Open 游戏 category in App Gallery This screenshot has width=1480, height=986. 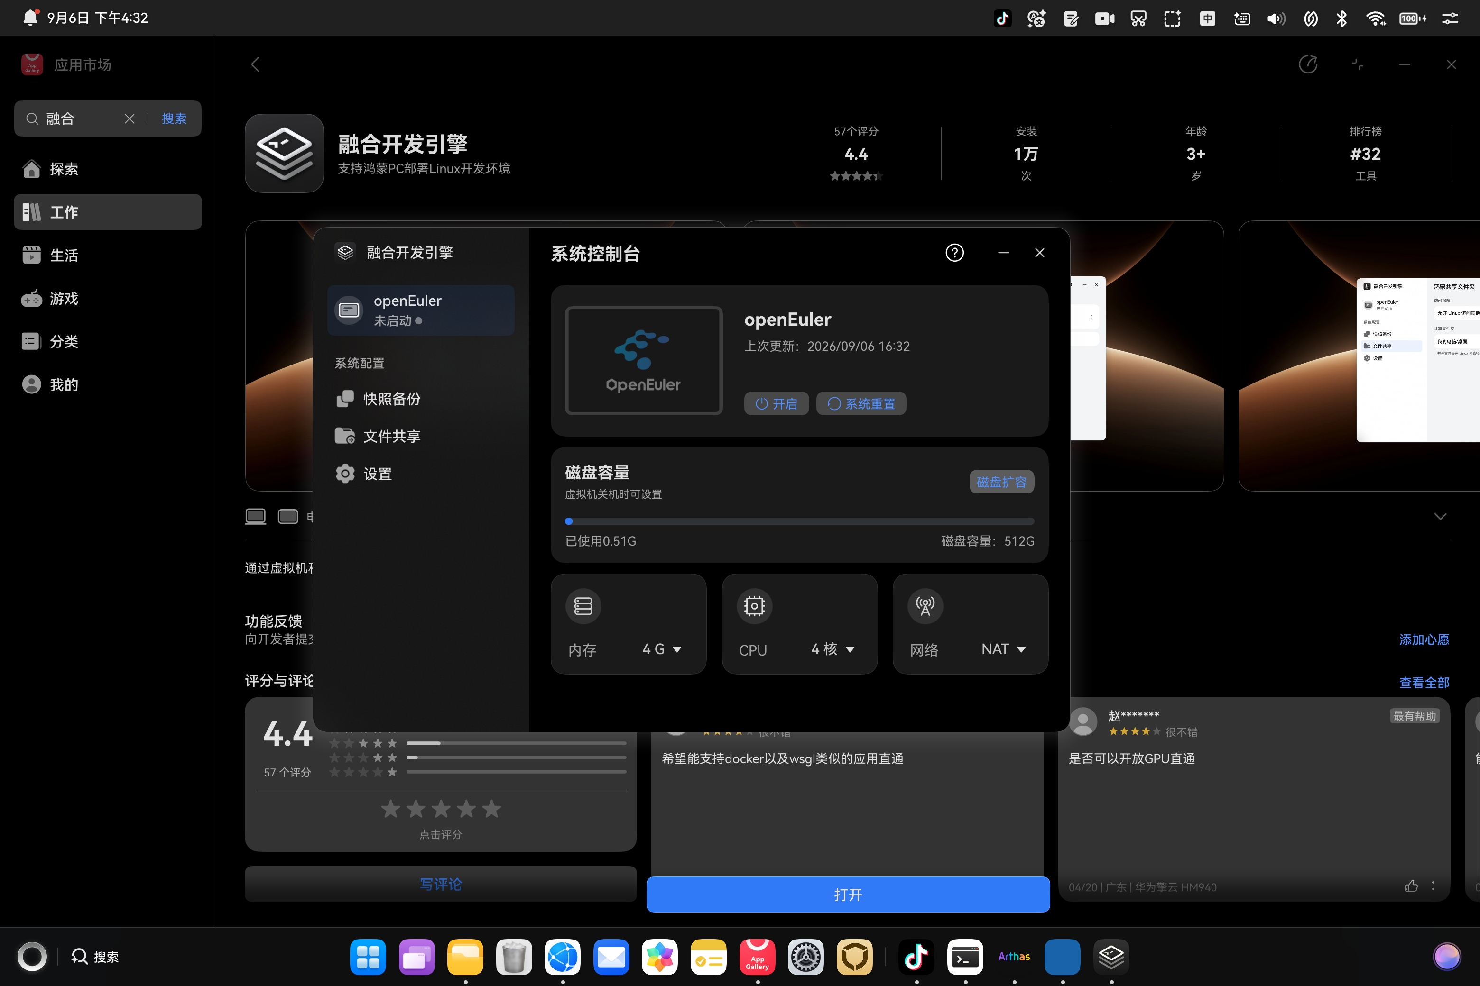[108, 298]
